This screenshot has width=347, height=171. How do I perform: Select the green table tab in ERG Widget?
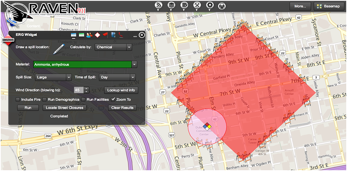pyautogui.click(x=81, y=35)
